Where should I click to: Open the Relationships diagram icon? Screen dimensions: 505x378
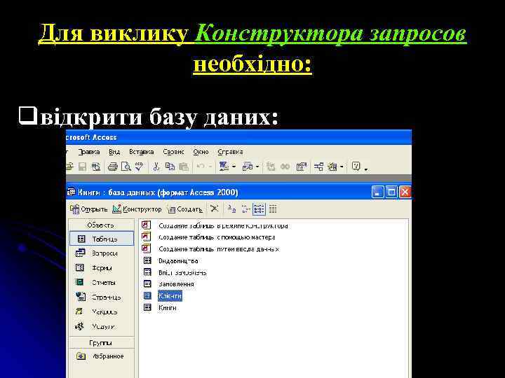click(318, 167)
